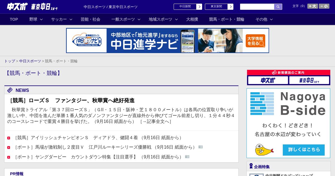This screenshot has width=335, height=176.
Task: Open the 地域スポーツ menu item
Action: (x=161, y=19)
